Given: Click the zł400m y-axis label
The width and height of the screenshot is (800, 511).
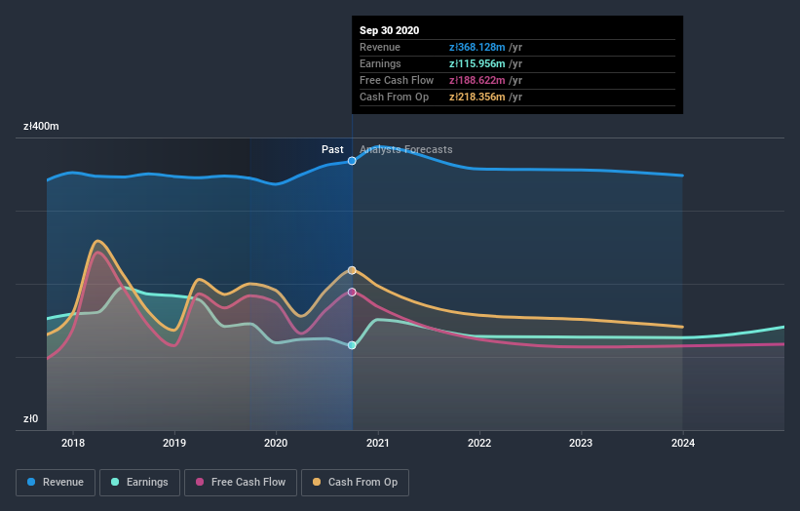Looking at the screenshot, I should pyautogui.click(x=41, y=126).
